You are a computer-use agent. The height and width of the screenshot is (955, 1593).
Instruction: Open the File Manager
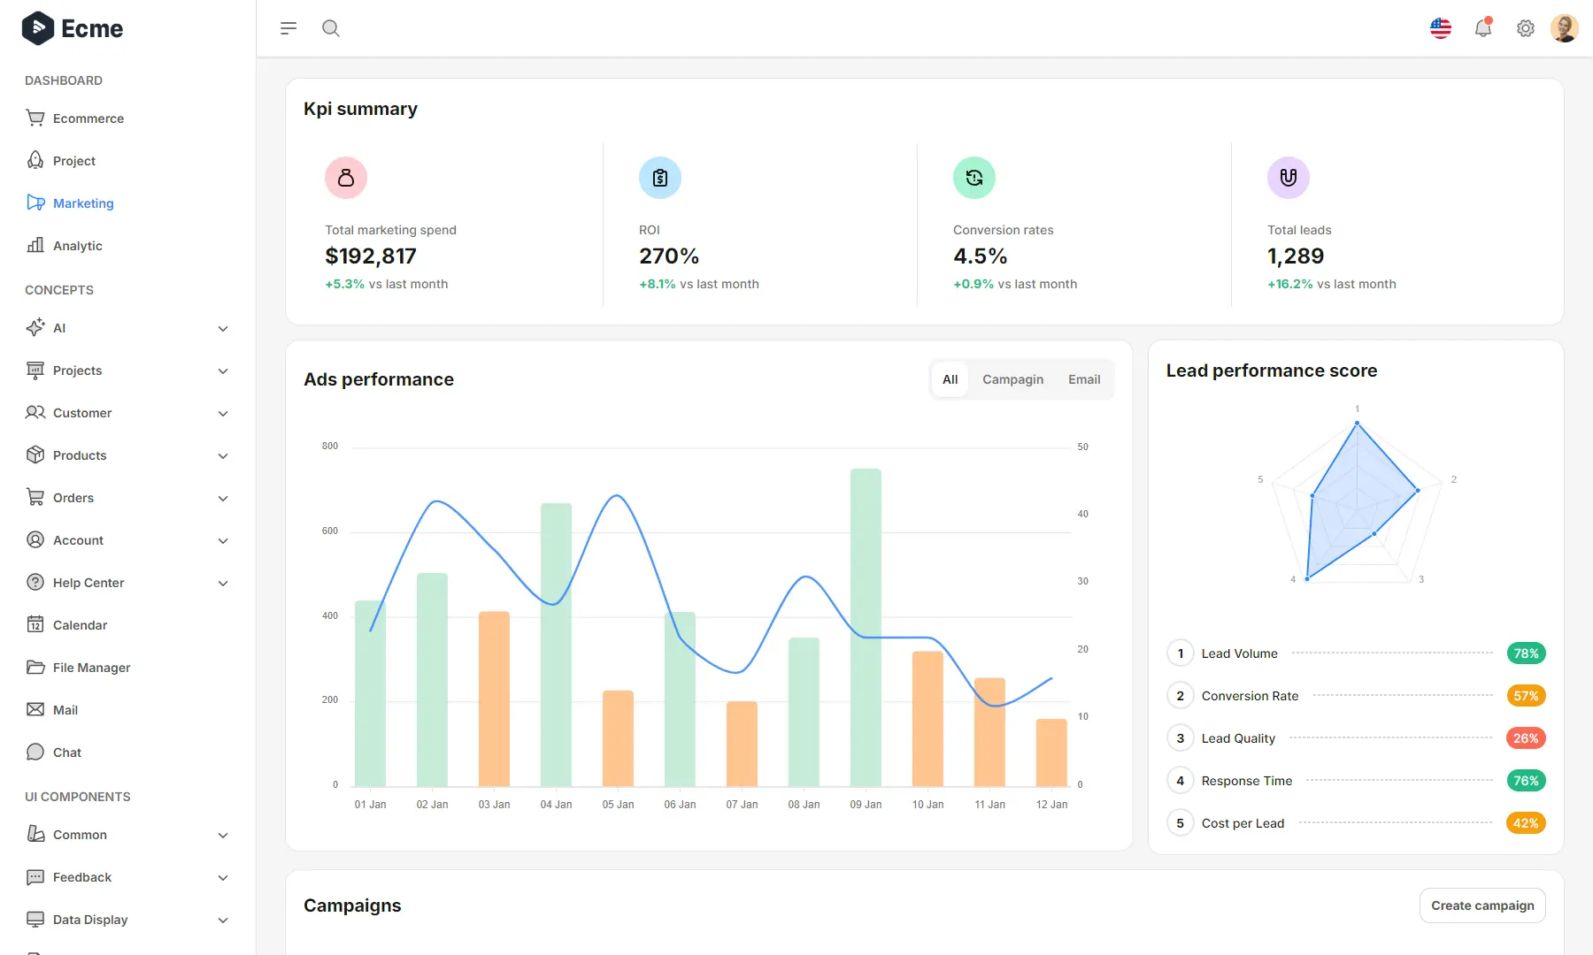pyautogui.click(x=91, y=667)
